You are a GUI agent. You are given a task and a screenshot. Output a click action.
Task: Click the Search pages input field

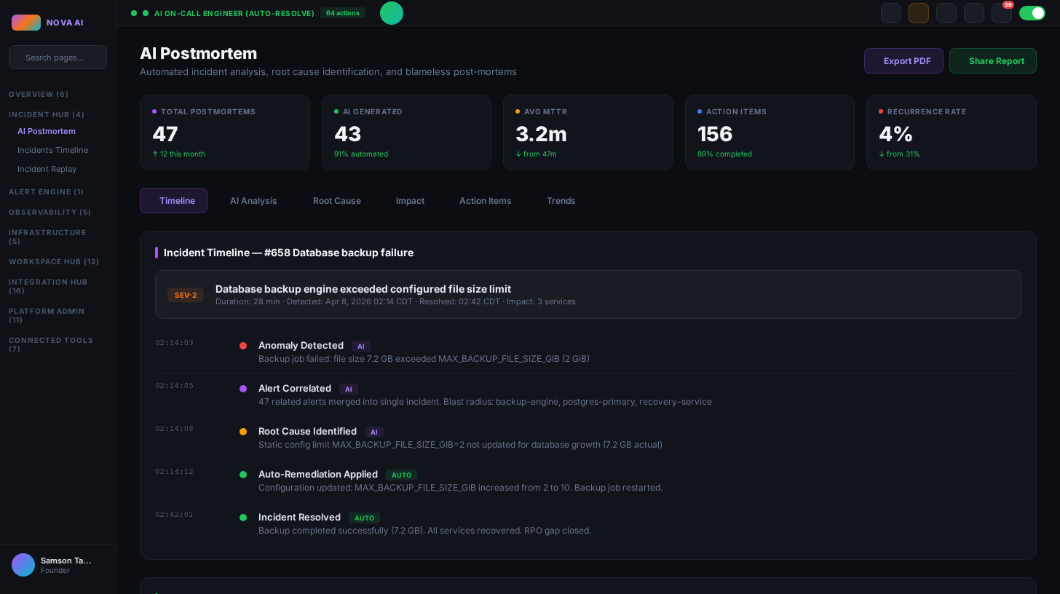(x=58, y=58)
